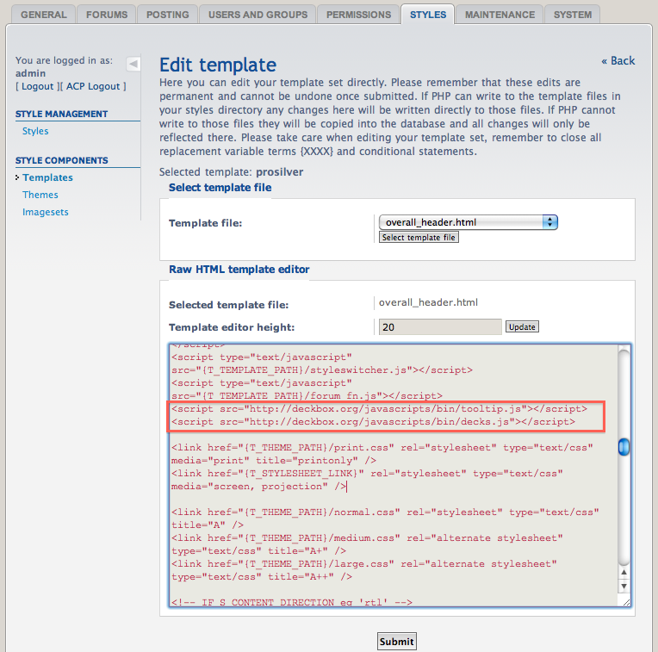Open the Maintenance tab
Viewport: 658px width, 652px height.
[x=500, y=15]
